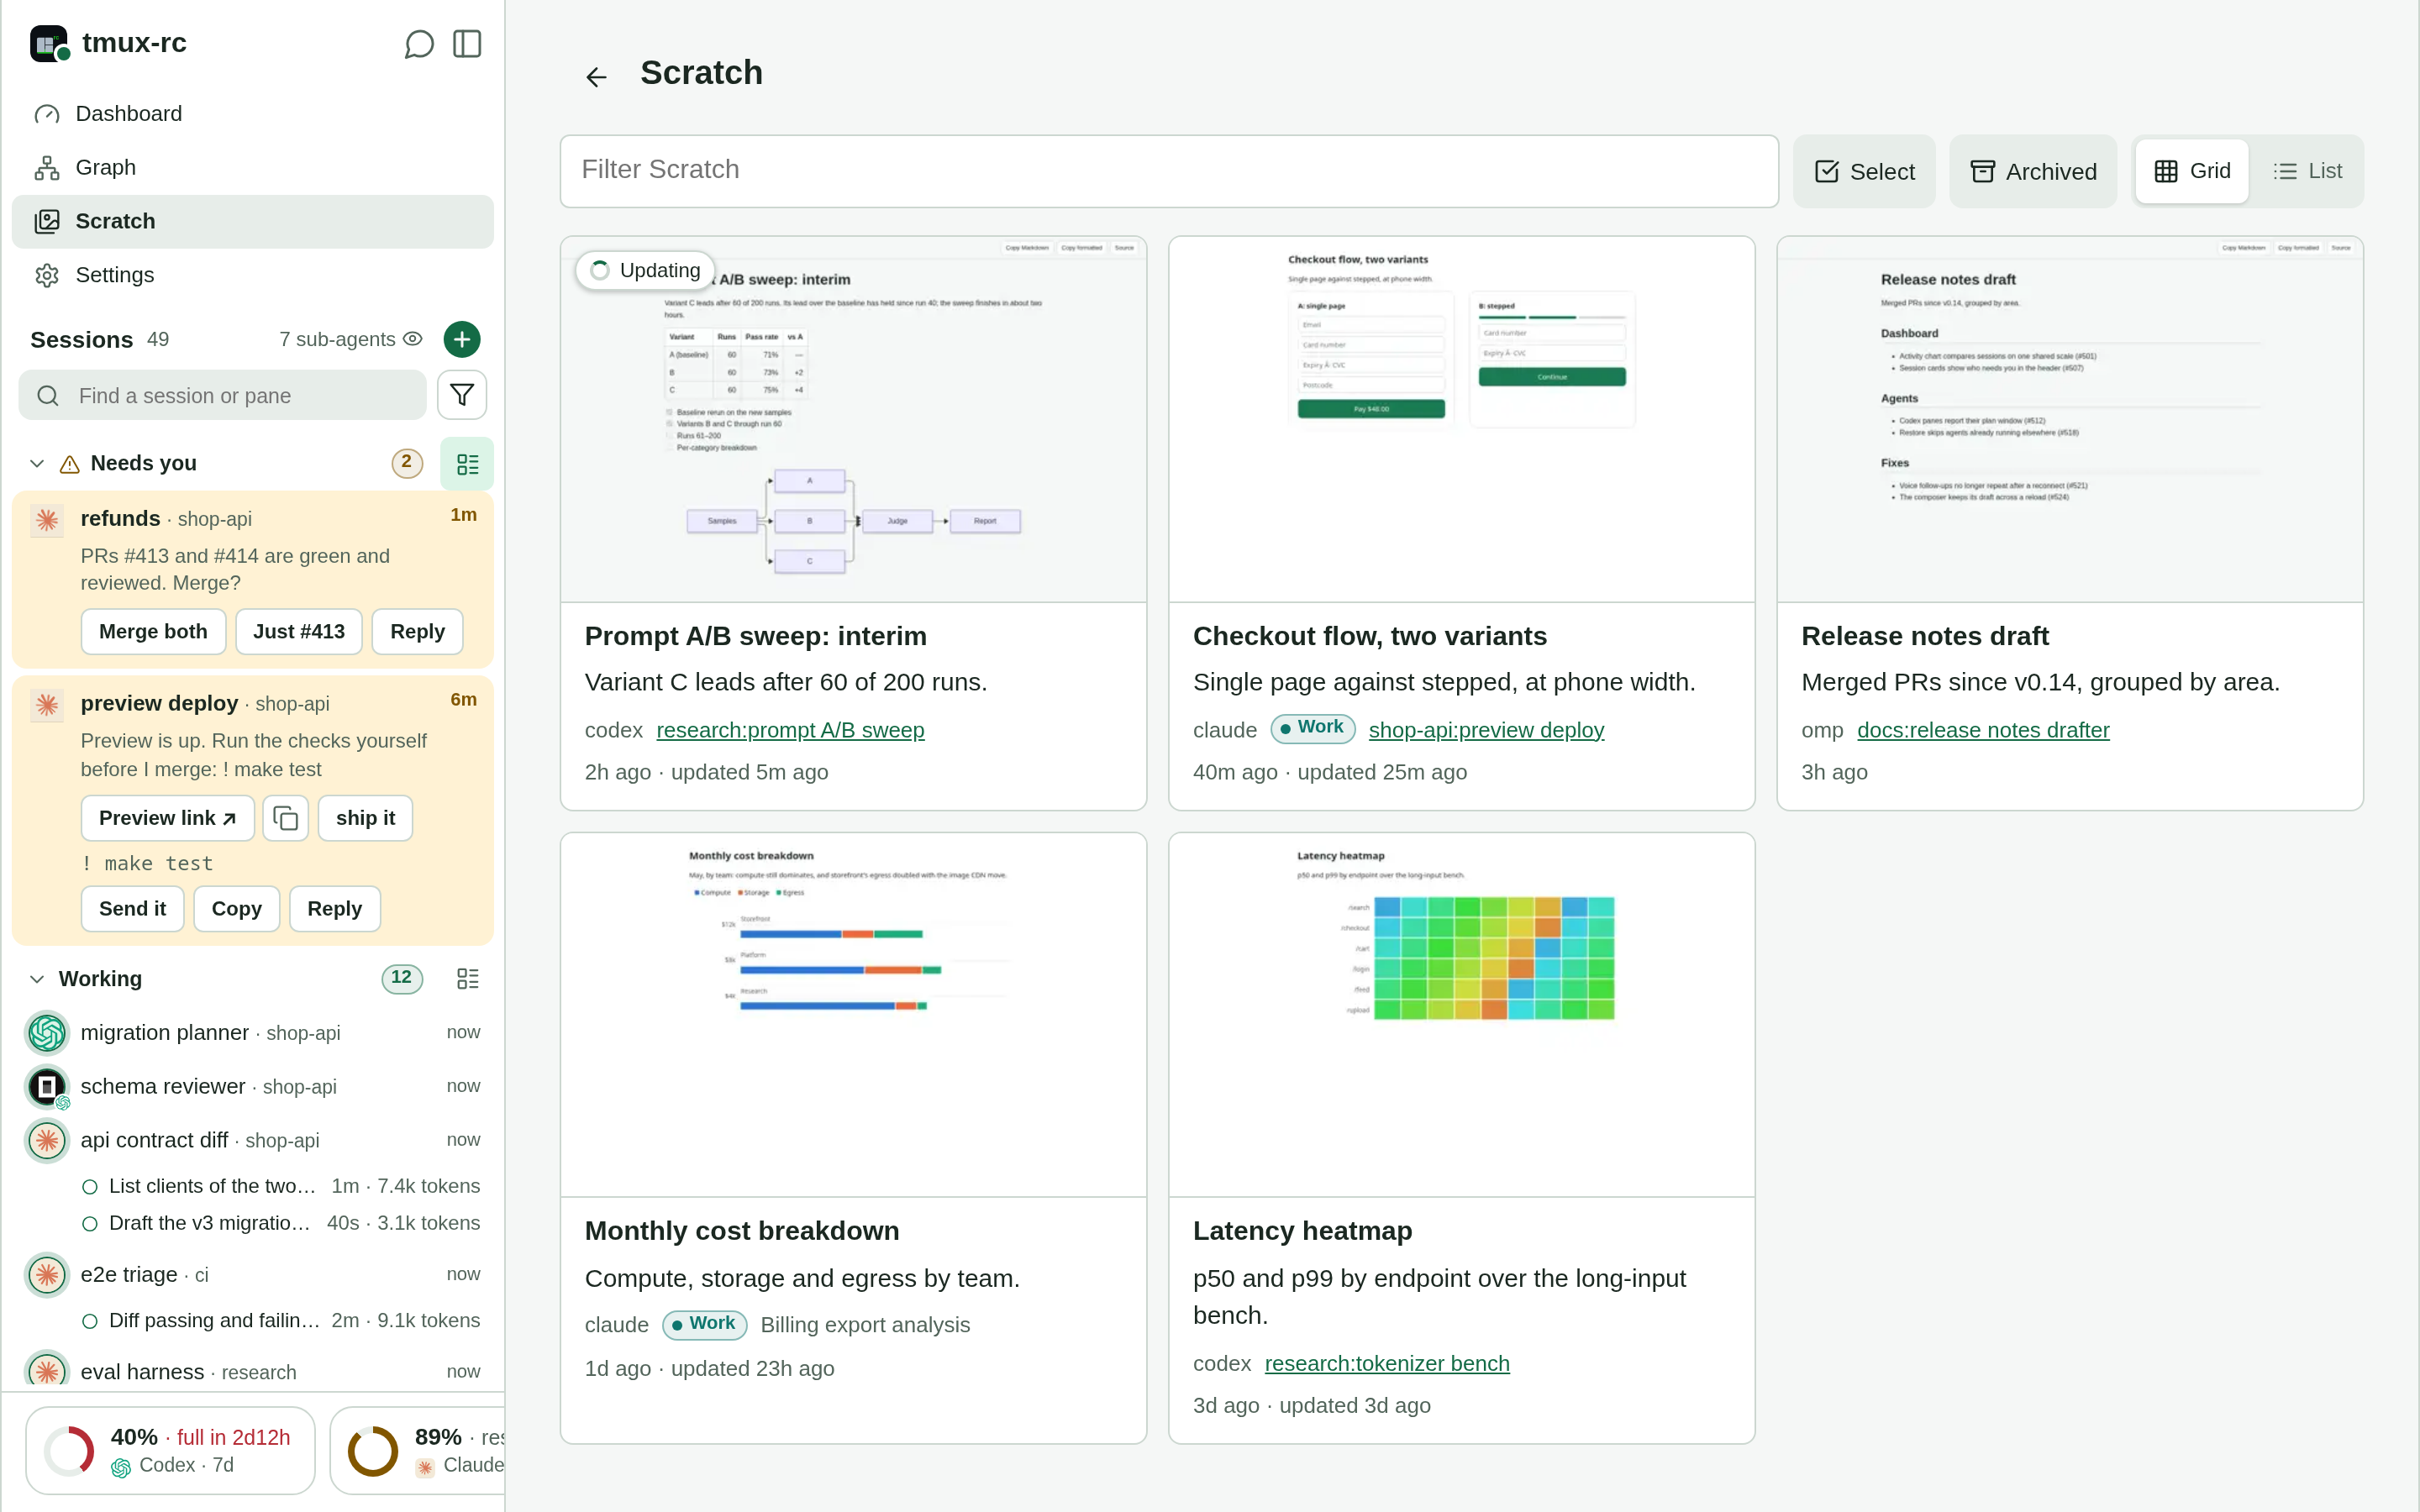Focus the Filter Scratch input

pos(1169,171)
